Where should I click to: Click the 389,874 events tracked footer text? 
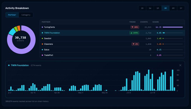coord(27,101)
